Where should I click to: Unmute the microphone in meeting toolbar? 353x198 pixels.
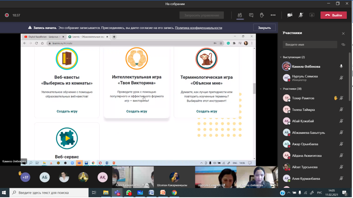[x=301, y=15]
